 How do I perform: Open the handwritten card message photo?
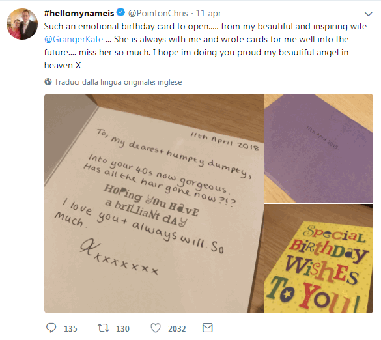(x=154, y=203)
